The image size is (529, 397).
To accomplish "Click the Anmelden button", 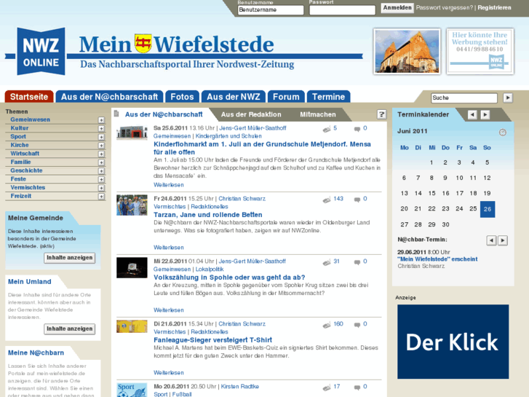I will coord(397,8).
